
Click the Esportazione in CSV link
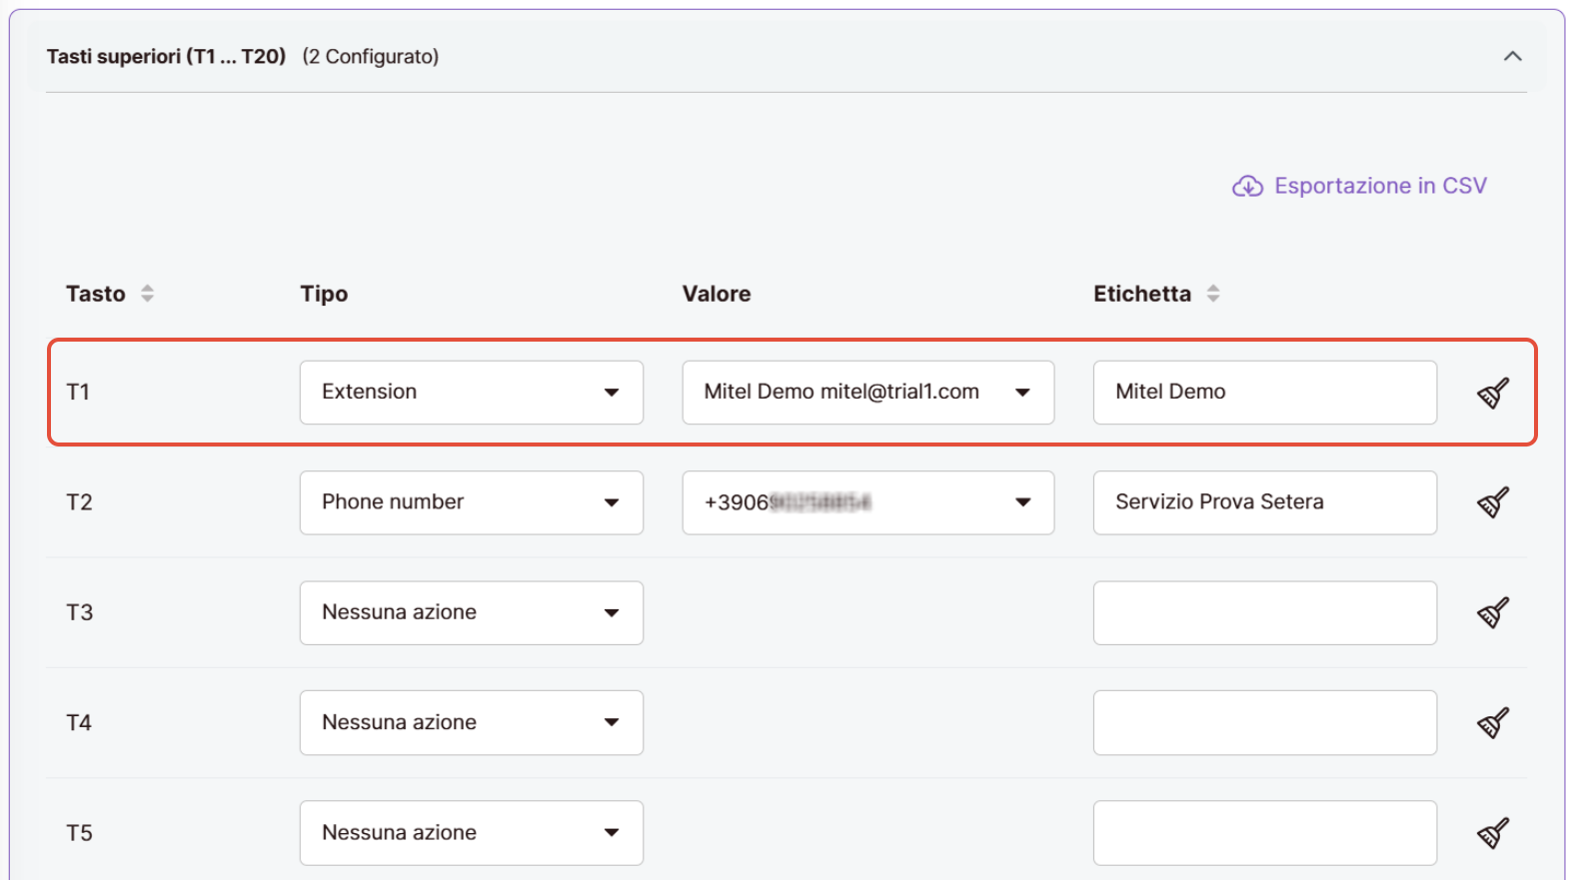click(1380, 187)
